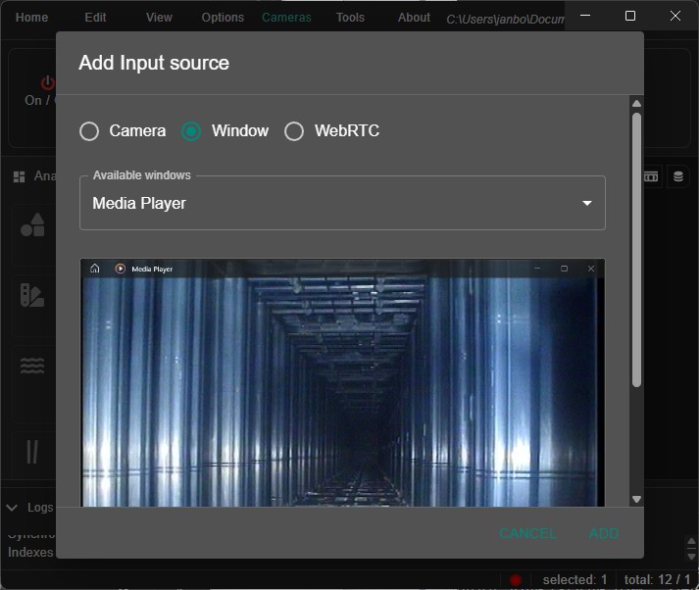
Task: Open the Home menu
Action: pos(31,18)
